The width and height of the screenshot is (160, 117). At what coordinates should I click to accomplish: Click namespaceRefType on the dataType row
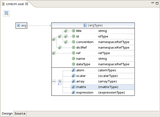click(x=114, y=64)
